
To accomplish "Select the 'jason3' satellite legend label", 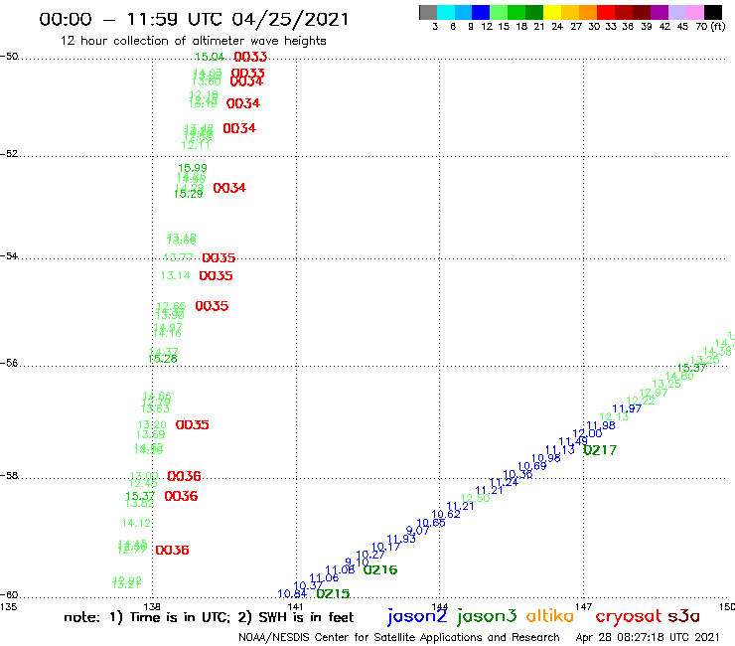I will point(487,616).
